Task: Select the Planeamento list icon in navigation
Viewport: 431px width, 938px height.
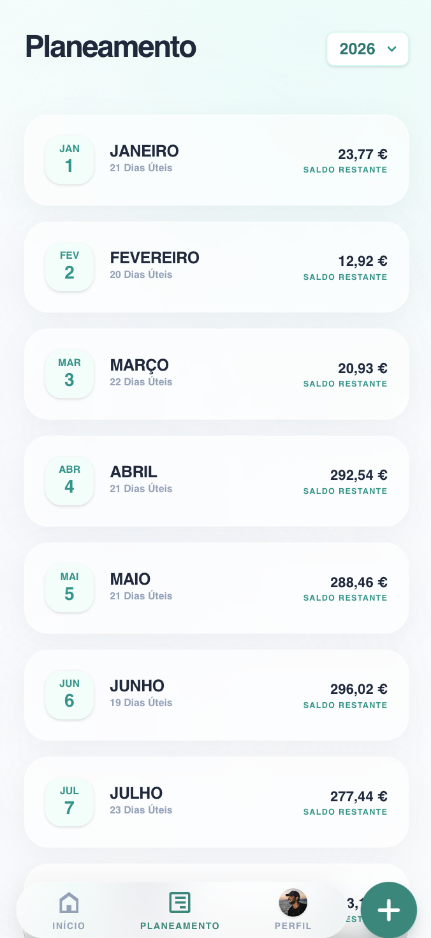Action: click(179, 902)
